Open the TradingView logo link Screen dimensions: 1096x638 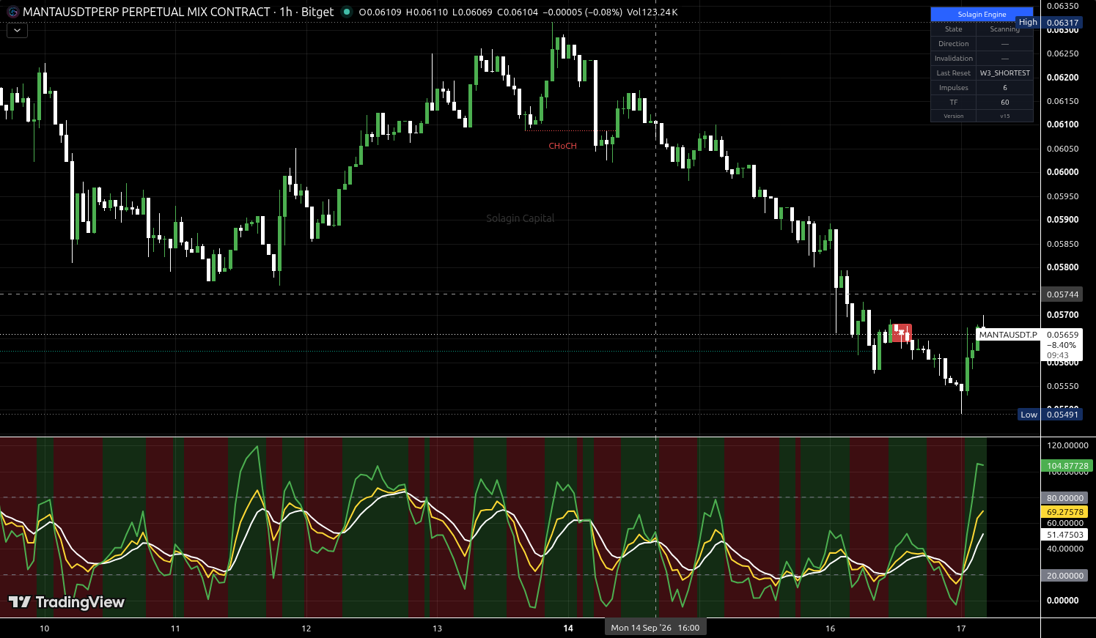tap(67, 602)
